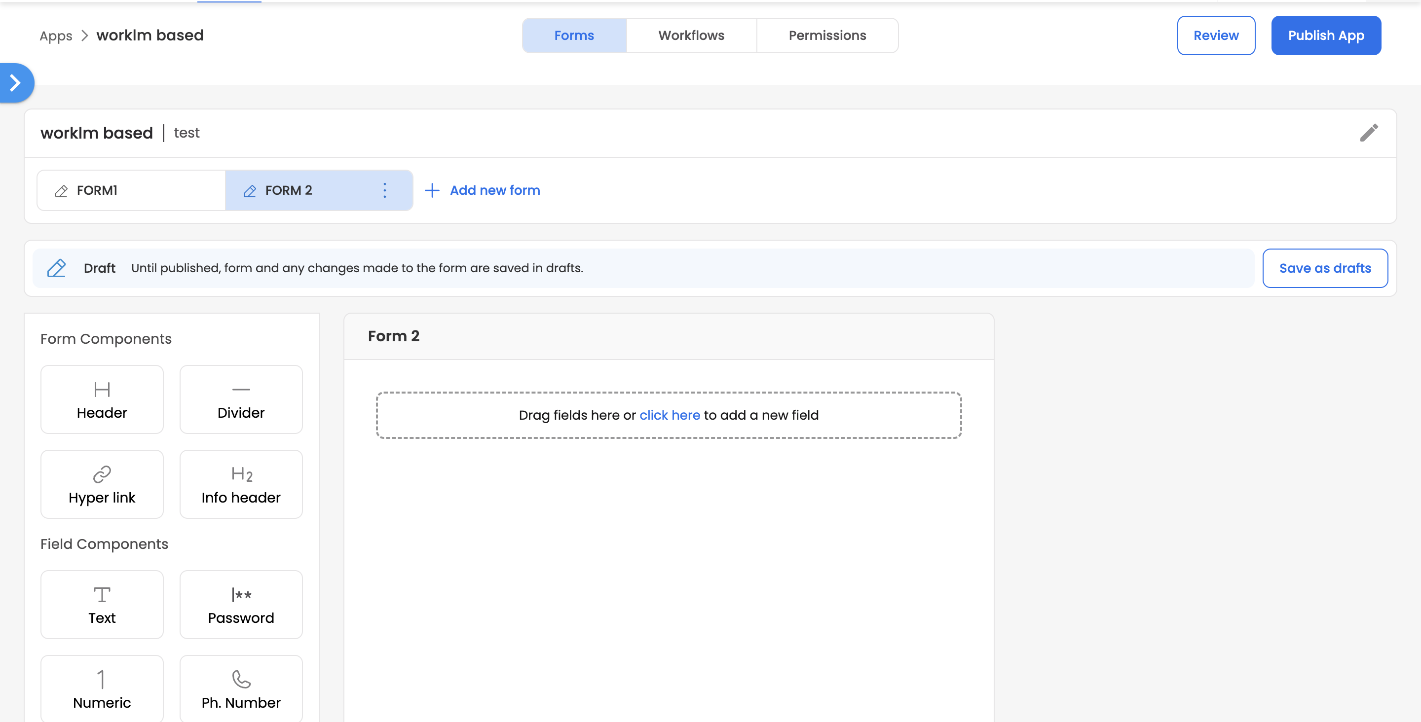Choose the Numeric field component
Viewport: 1421px width, 722px height.
click(102, 689)
